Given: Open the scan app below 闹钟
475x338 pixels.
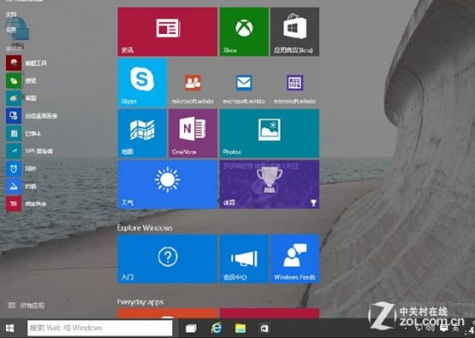Looking at the screenshot, I should [21, 186].
